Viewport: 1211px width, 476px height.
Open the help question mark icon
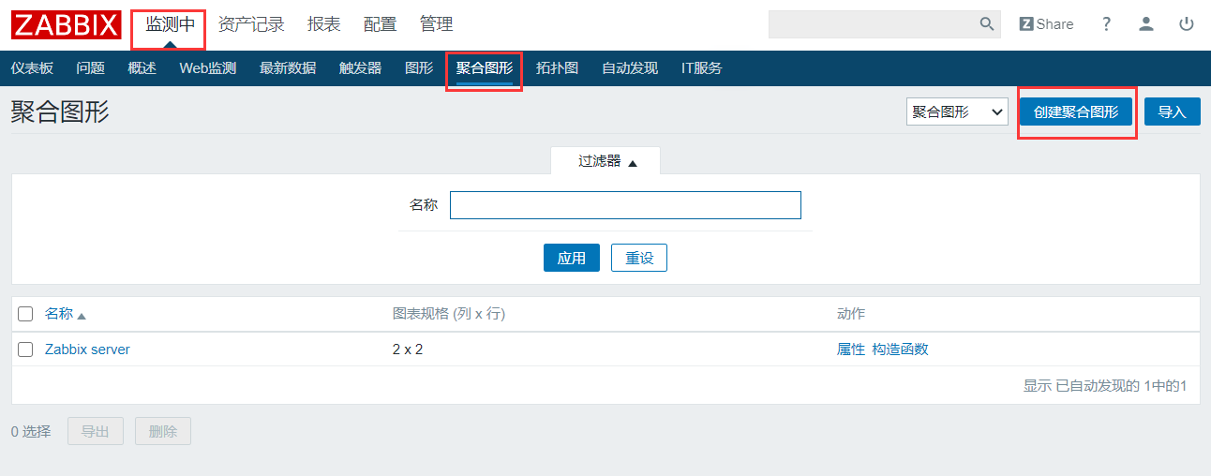coord(1106,24)
